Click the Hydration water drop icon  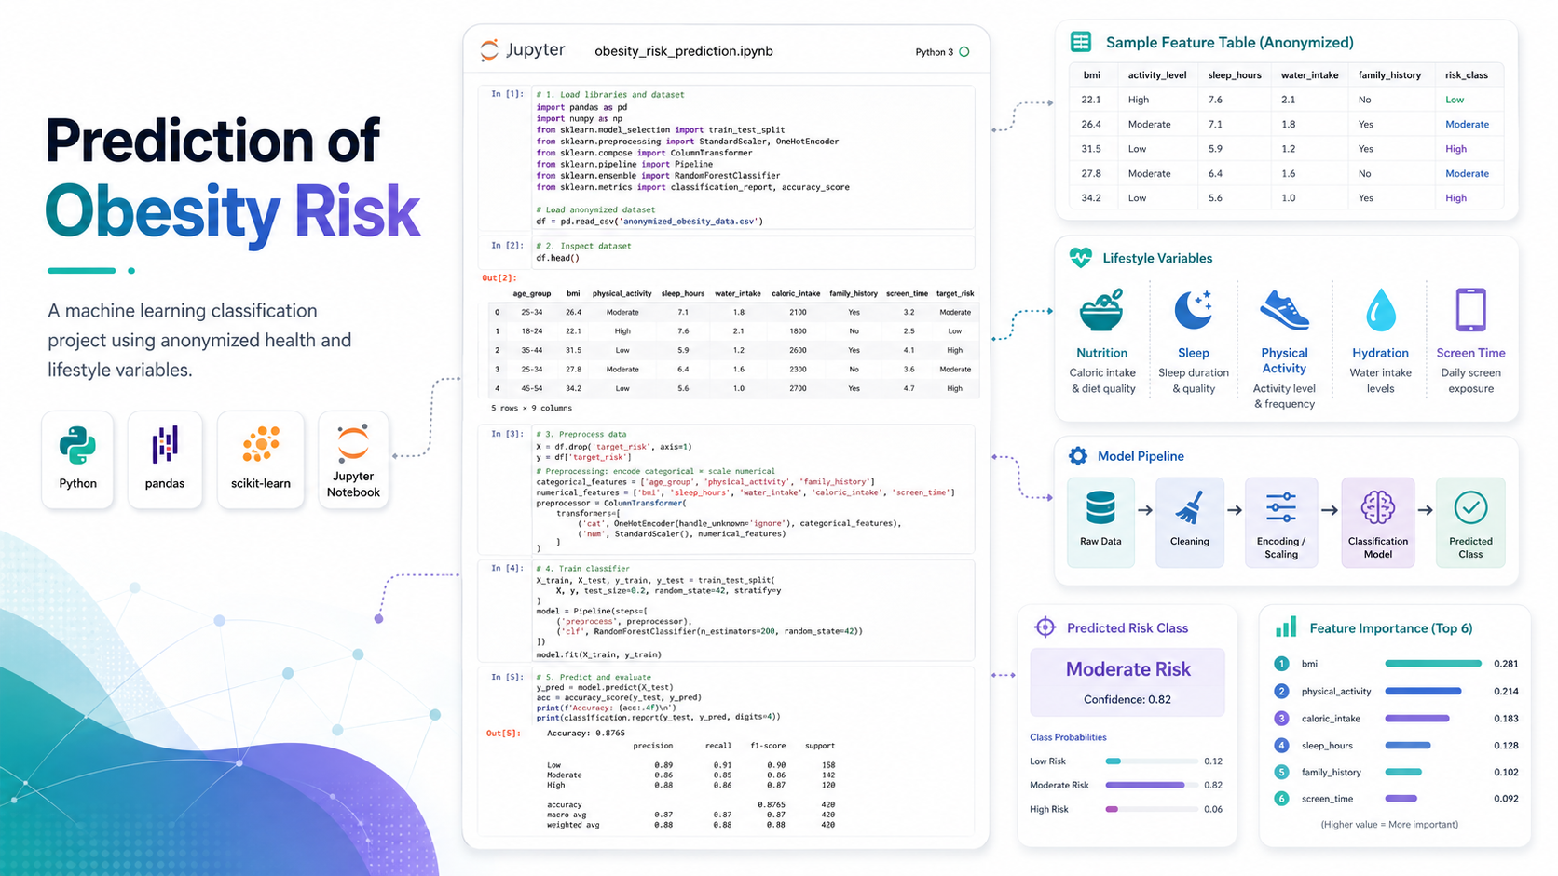point(1380,310)
